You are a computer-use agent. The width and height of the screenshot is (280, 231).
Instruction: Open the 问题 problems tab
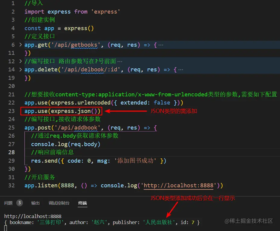click(8, 203)
